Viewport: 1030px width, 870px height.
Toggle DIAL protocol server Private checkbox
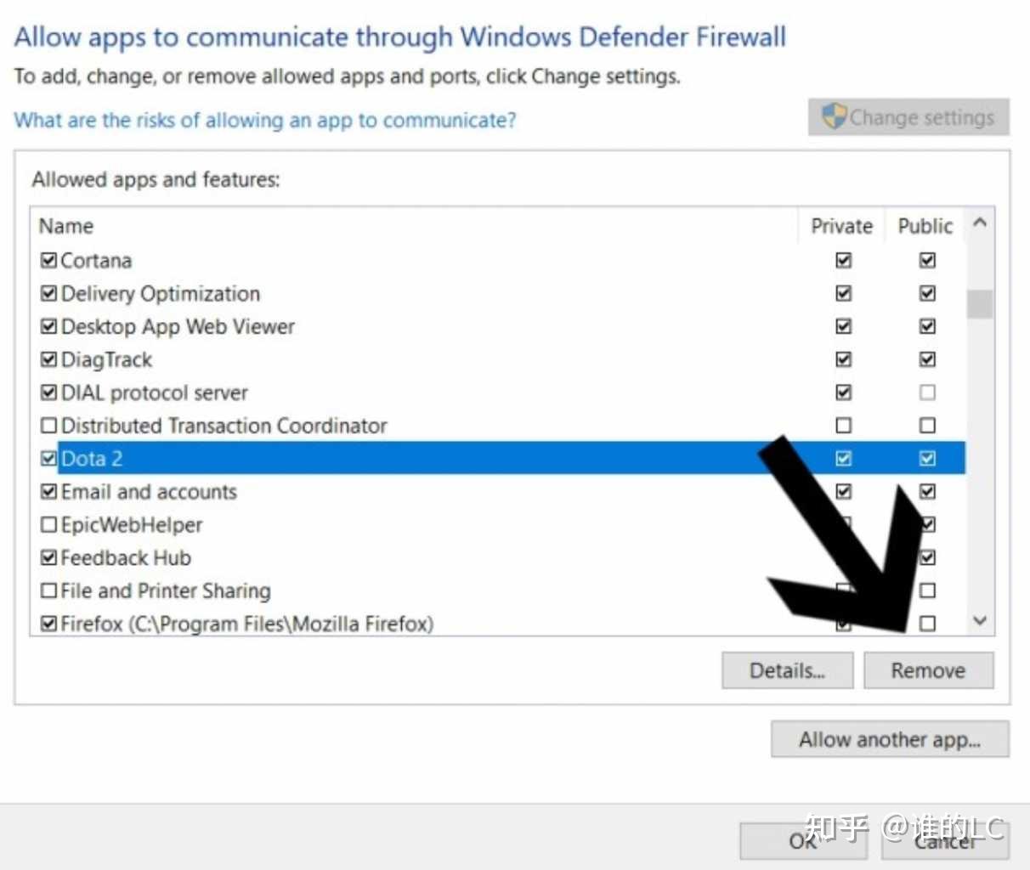(x=843, y=393)
